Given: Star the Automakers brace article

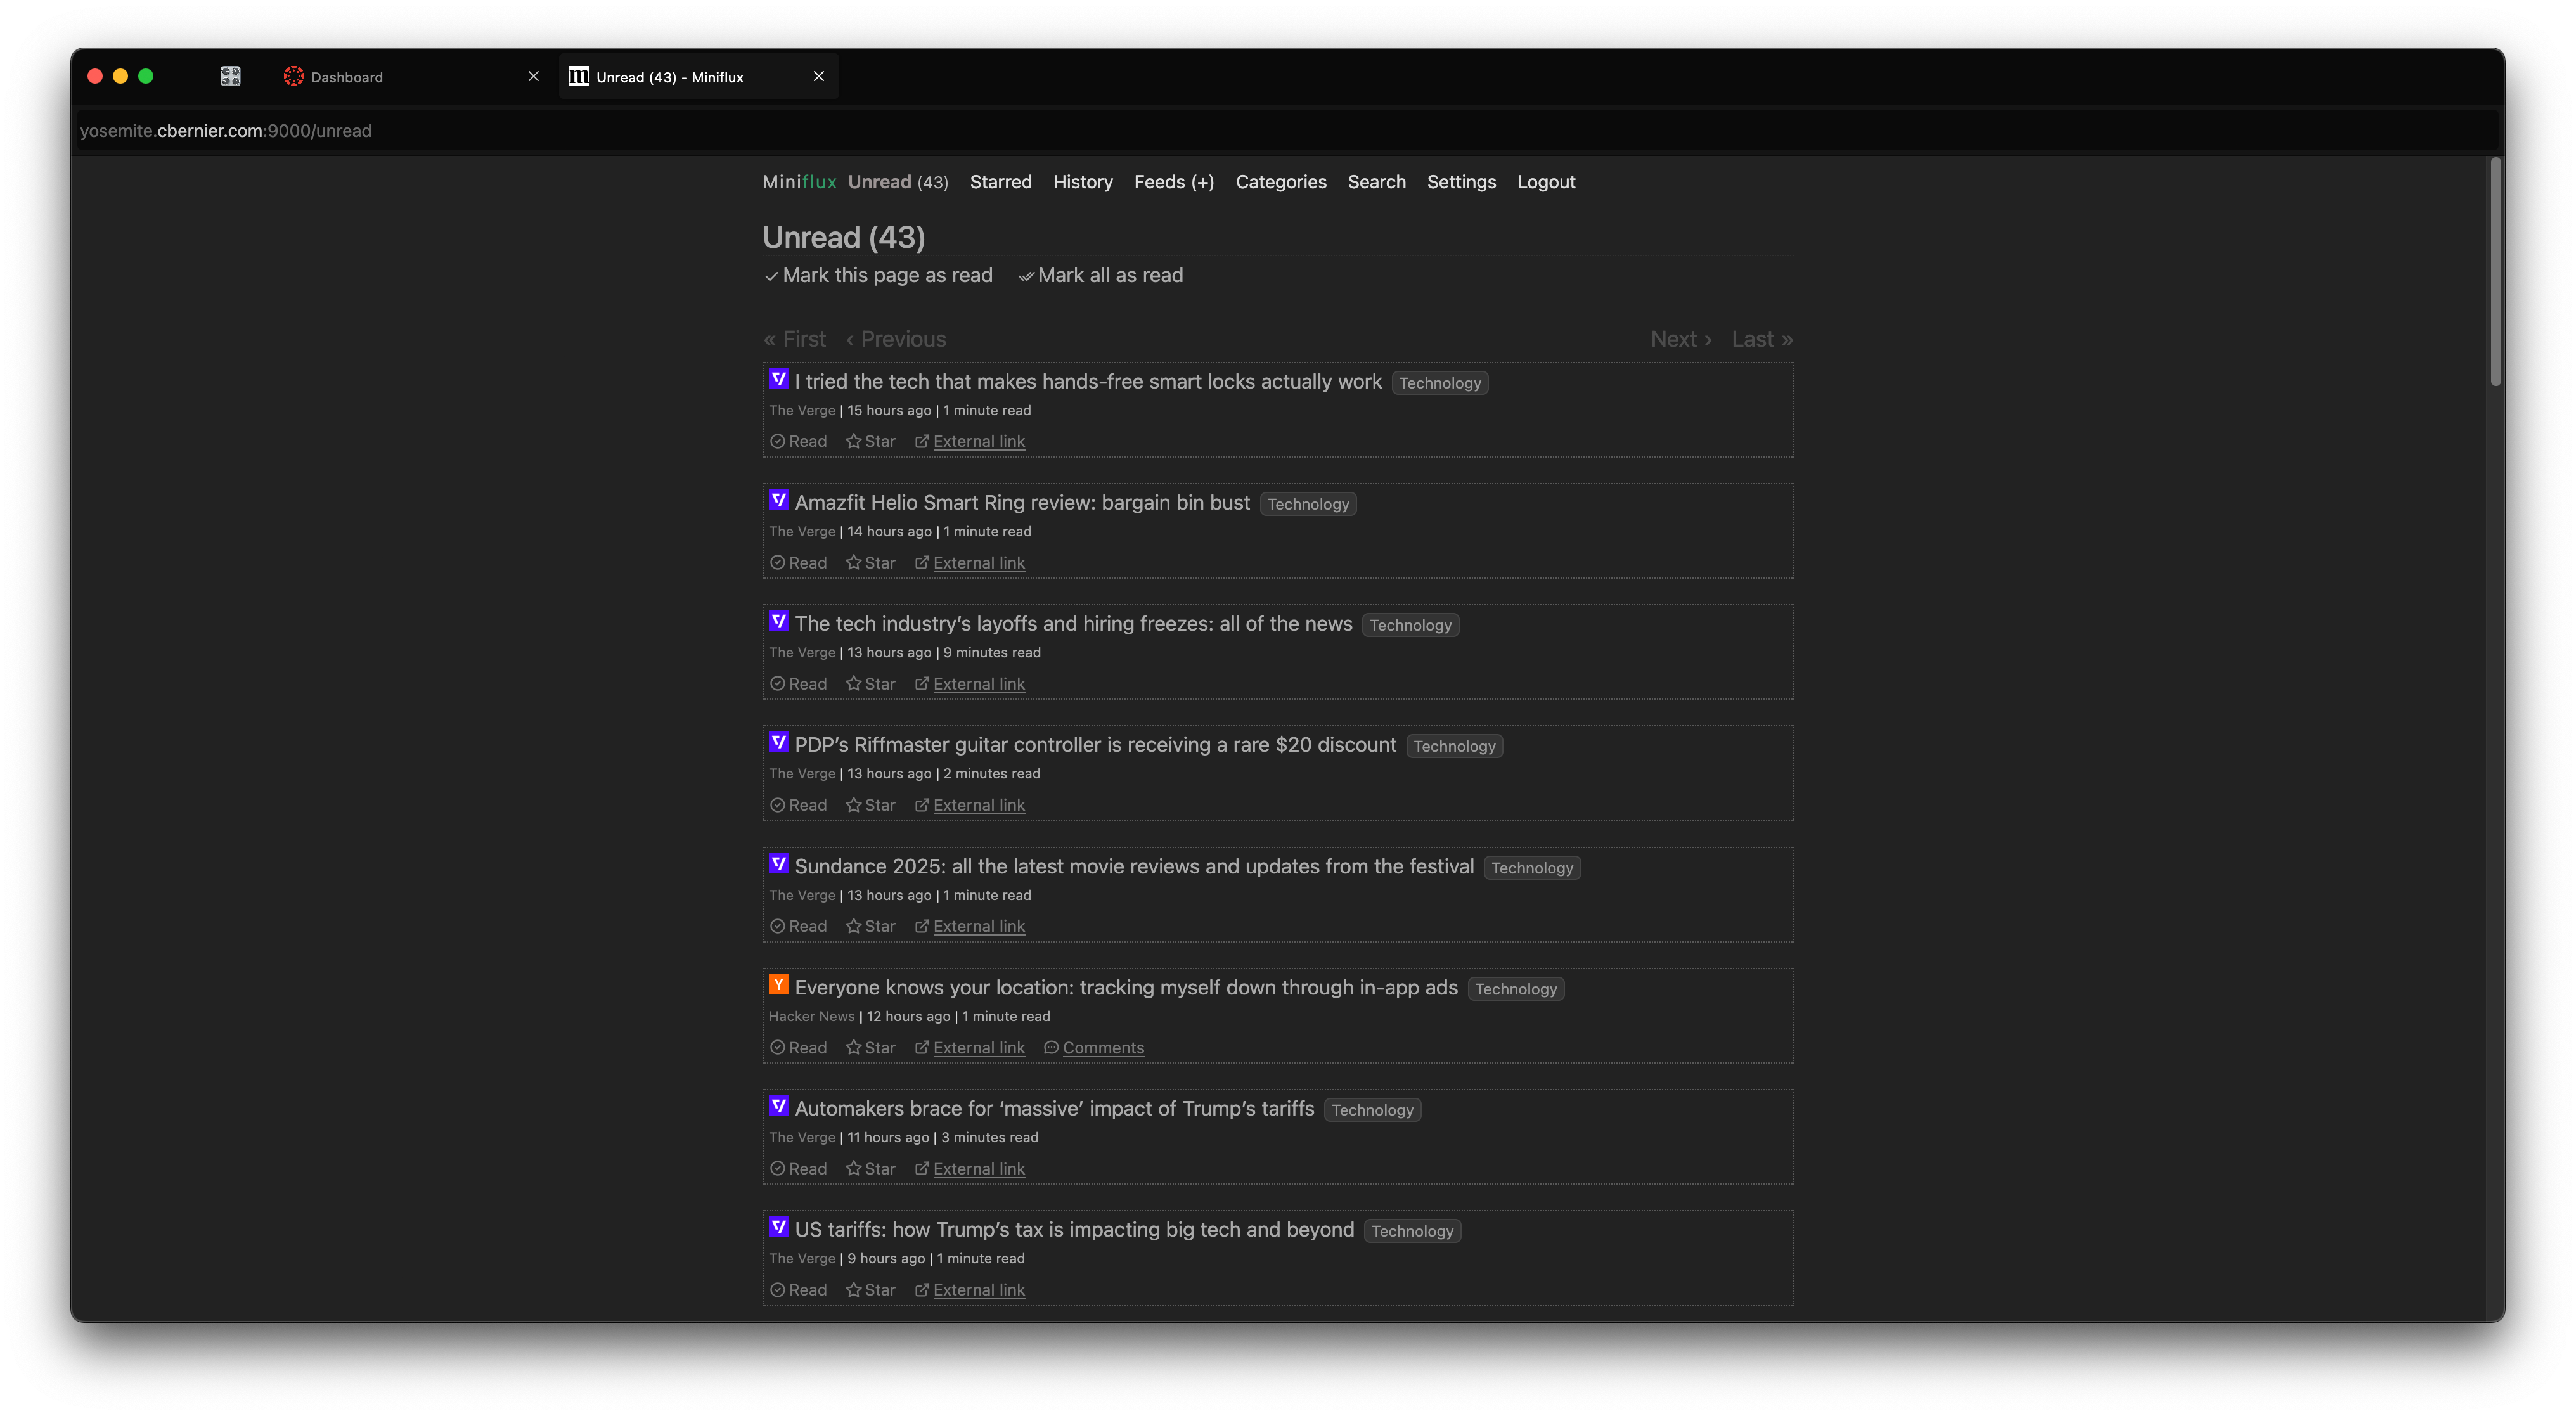Looking at the screenshot, I should 870,1169.
